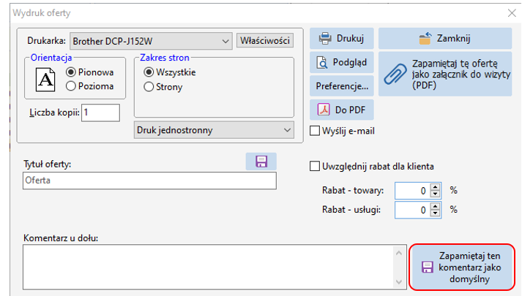522x296 pixels.
Task: Click the Tytuł oferty text field
Action: (x=149, y=180)
